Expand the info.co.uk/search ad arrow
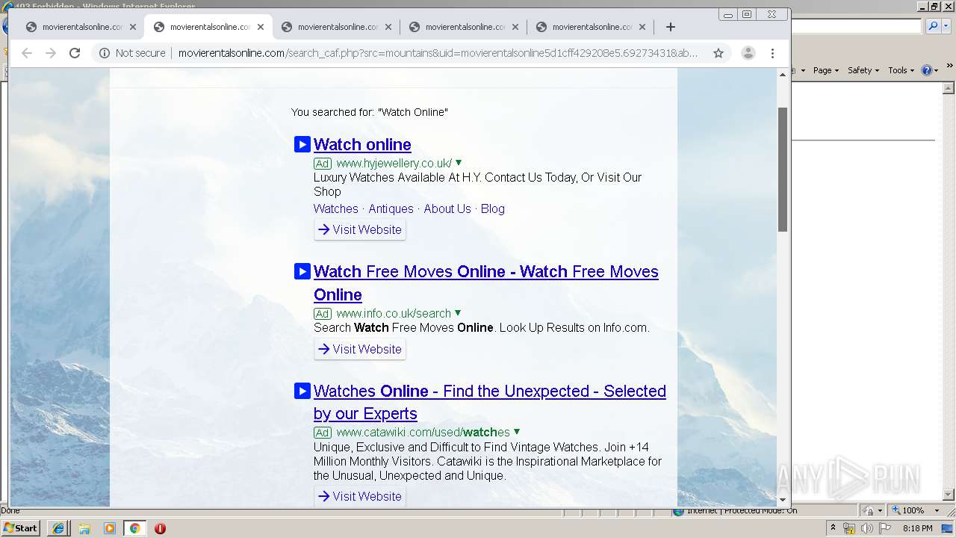Screen dimensions: 956x538 pyautogui.click(x=458, y=313)
